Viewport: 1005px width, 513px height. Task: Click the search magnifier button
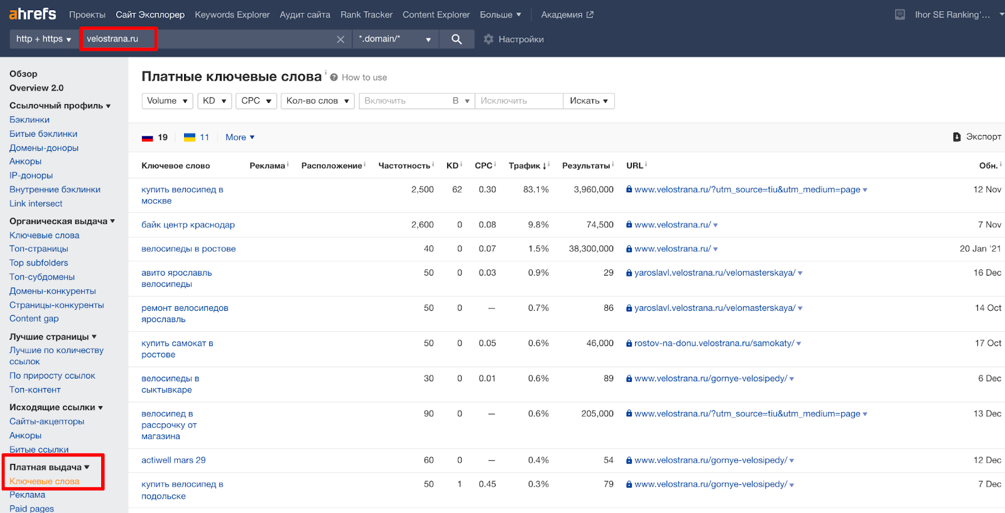(x=457, y=39)
